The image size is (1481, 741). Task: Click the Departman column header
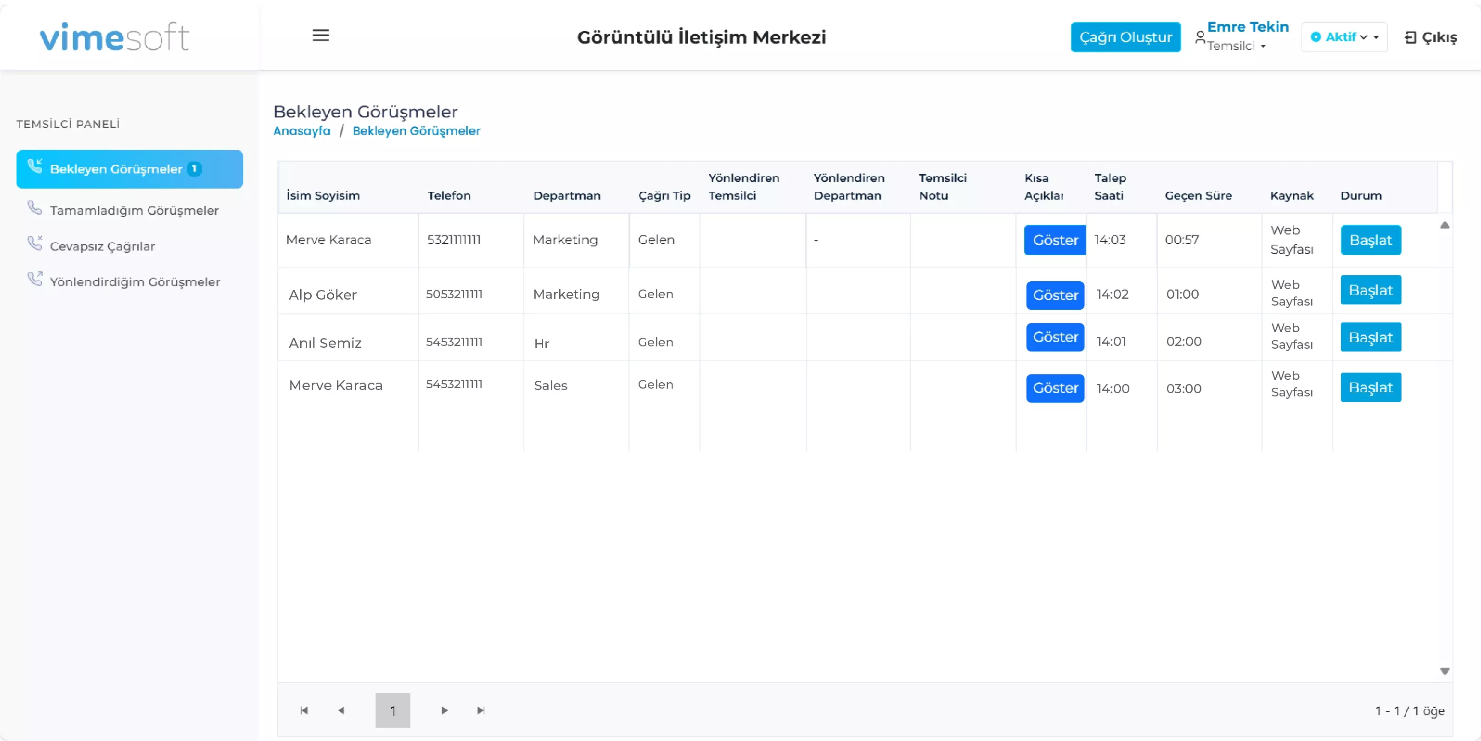point(567,195)
